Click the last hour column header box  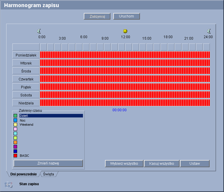tap(206, 47)
